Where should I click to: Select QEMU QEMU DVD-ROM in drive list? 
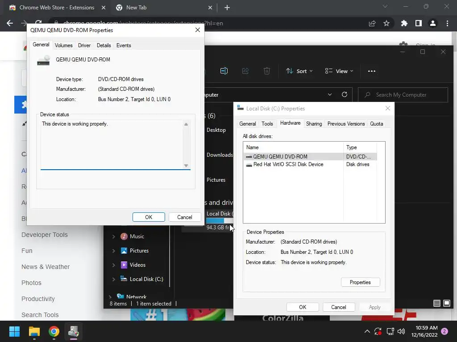pos(310,156)
